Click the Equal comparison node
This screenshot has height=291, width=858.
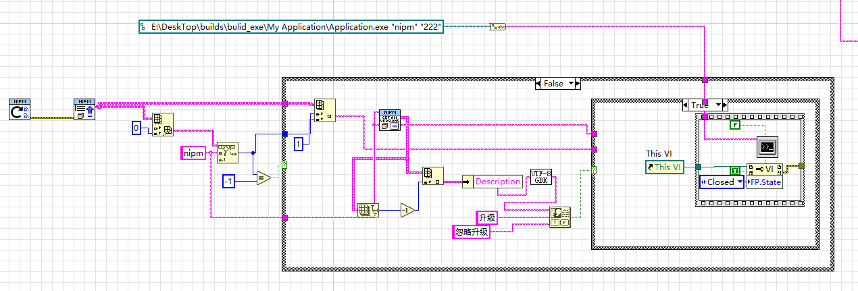click(263, 178)
